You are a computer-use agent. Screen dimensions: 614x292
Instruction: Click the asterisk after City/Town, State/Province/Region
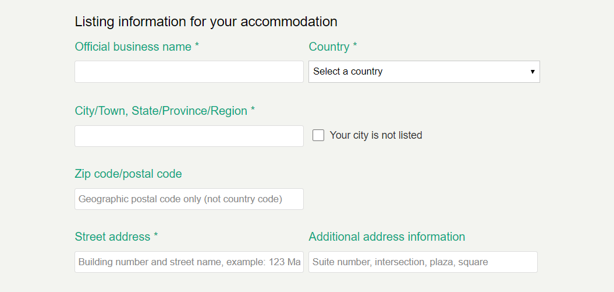(253, 110)
